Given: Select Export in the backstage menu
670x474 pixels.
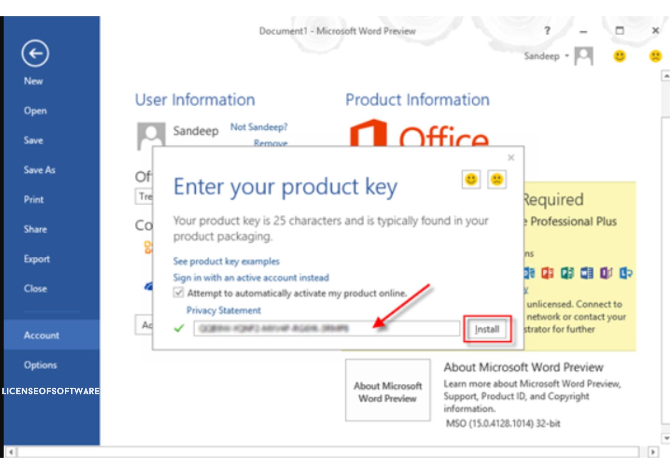Looking at the screenshot, I should click(37, 259).
